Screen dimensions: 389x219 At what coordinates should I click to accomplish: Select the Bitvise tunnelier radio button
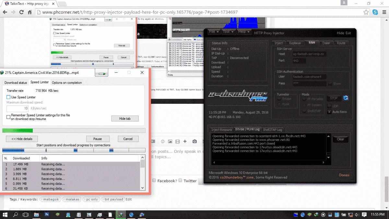[x=279, y=99]
